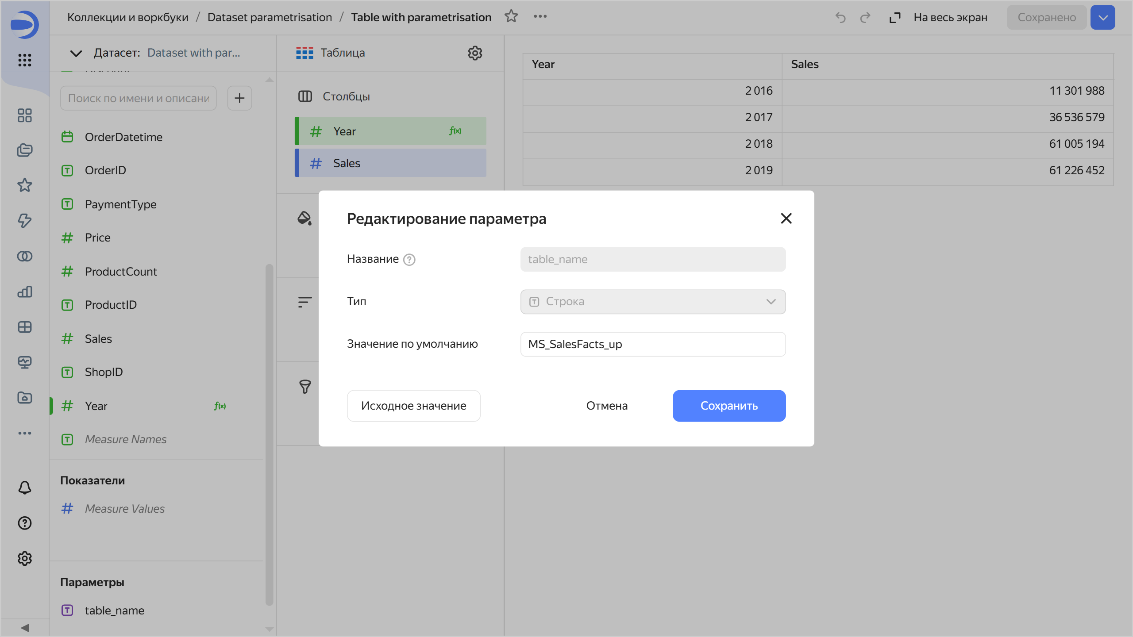Click the add field plus button

(239, 98)
